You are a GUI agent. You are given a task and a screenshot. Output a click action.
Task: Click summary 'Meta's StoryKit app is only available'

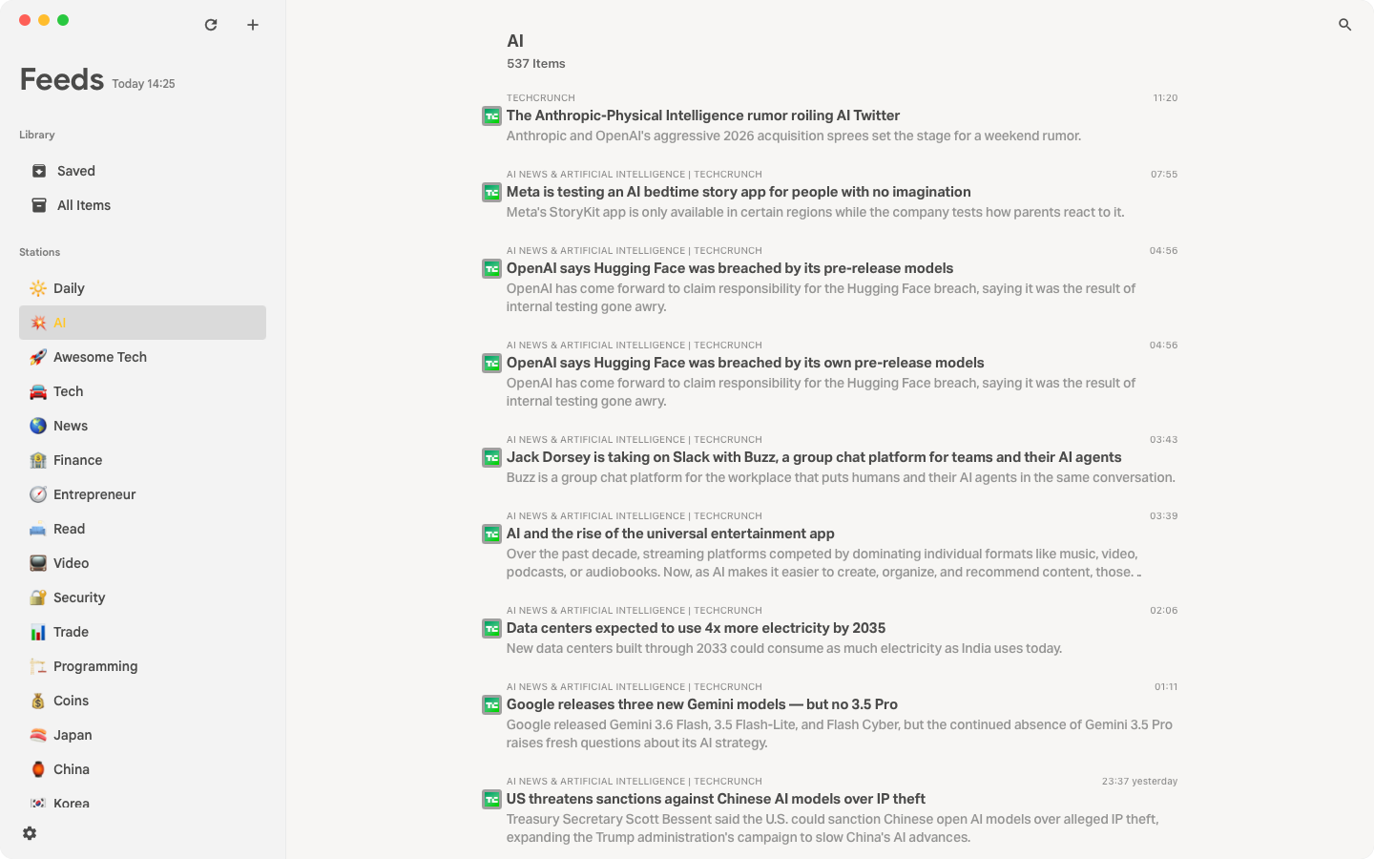point(815,212)
